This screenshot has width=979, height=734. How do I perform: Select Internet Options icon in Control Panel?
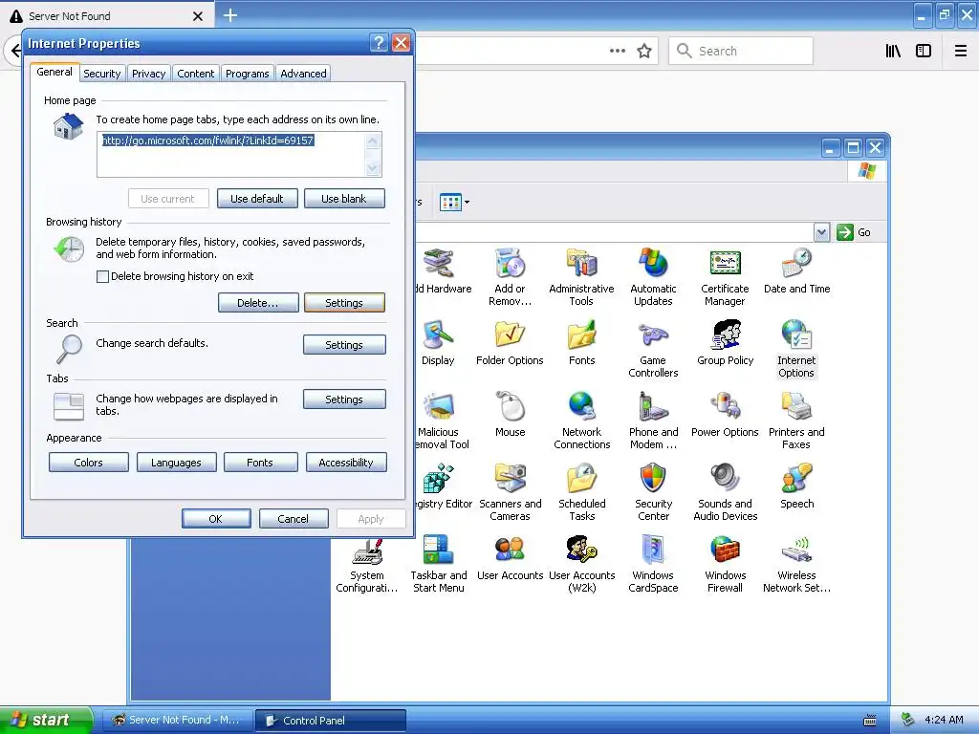796,348
